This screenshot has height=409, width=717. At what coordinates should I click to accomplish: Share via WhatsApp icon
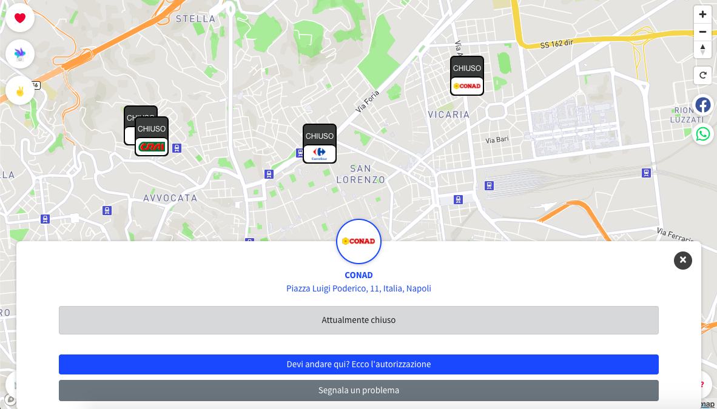coord(703,134)
